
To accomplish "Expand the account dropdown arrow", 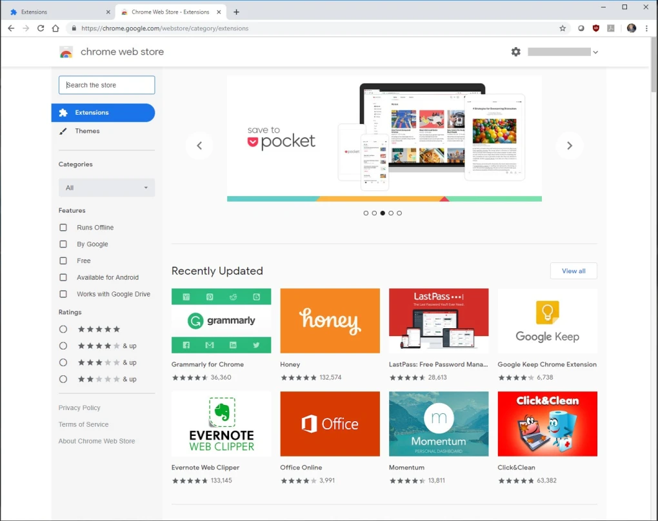I will pyautogui.click(x=595, y=52).
